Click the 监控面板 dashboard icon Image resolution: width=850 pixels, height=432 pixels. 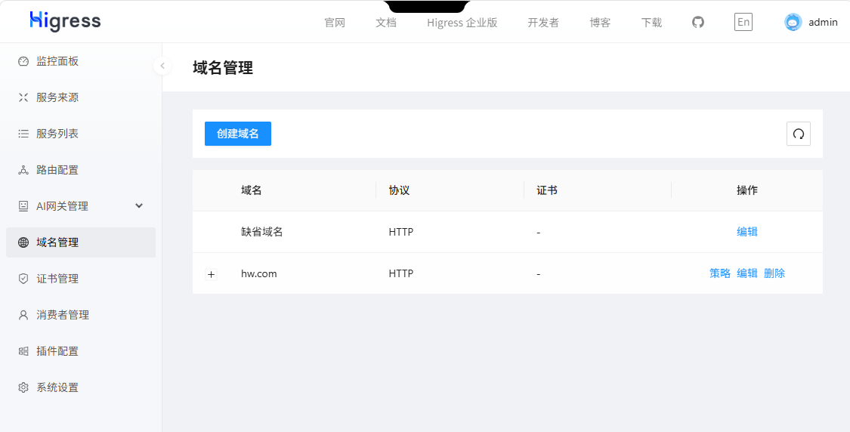coord(23,61)
